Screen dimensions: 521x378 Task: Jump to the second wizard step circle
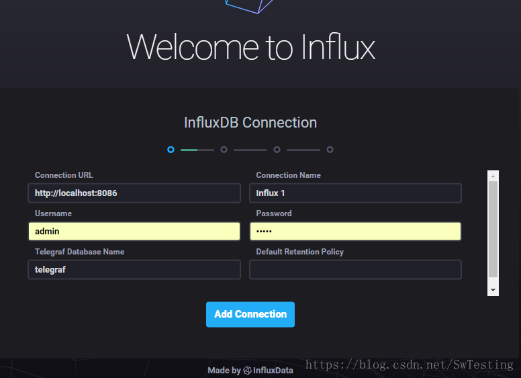tap(224, 150)
